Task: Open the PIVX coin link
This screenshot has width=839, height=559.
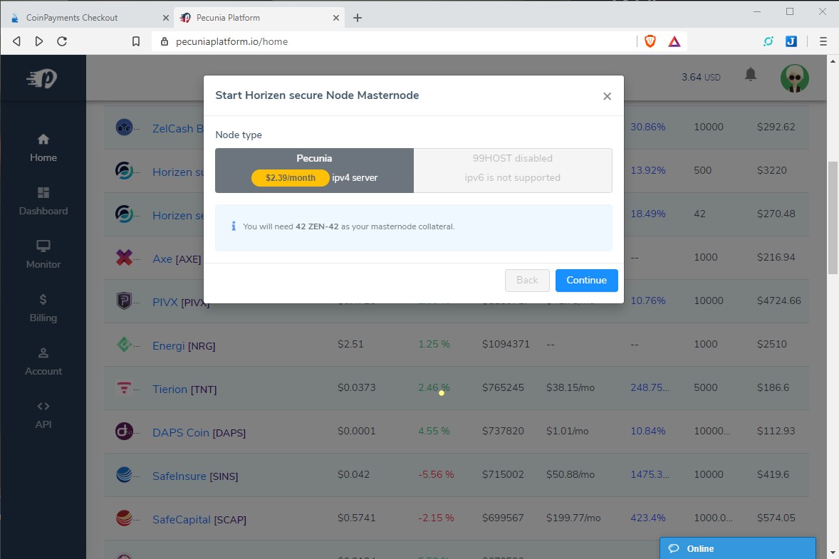Action: [x=181, y=302]
